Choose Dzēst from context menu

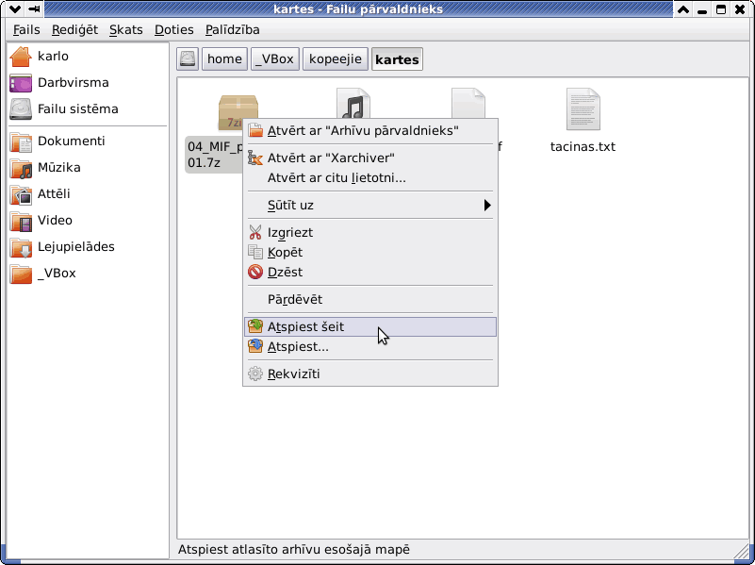pos(370,273)
